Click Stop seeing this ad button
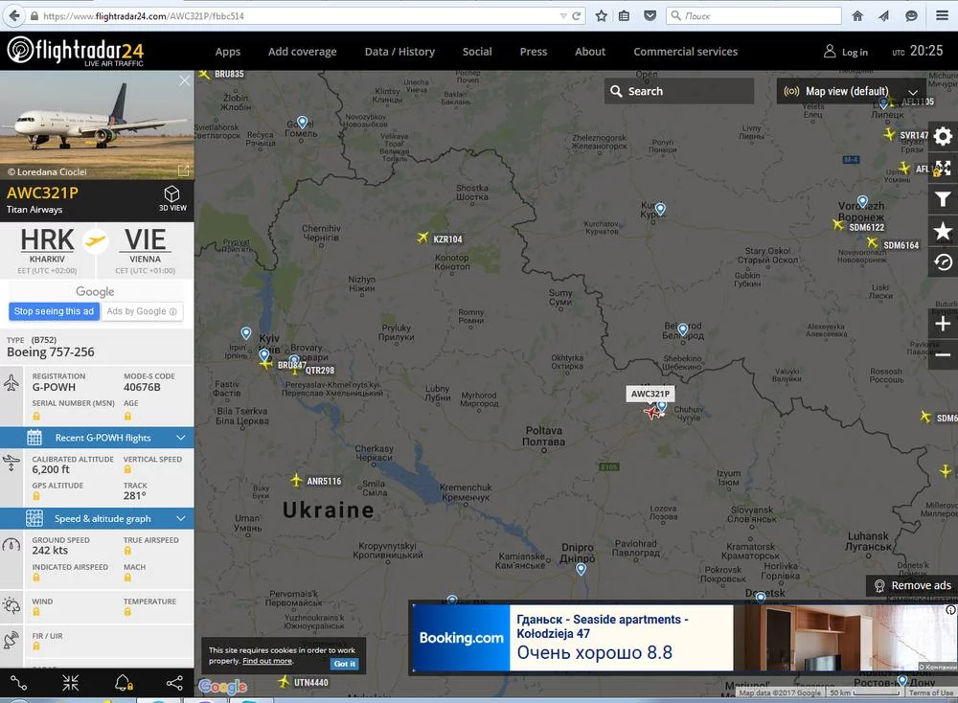This screenshot has width=958, height=703. 54,311
